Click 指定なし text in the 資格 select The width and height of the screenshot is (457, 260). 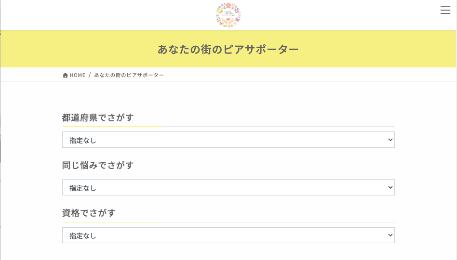point(83,236)
